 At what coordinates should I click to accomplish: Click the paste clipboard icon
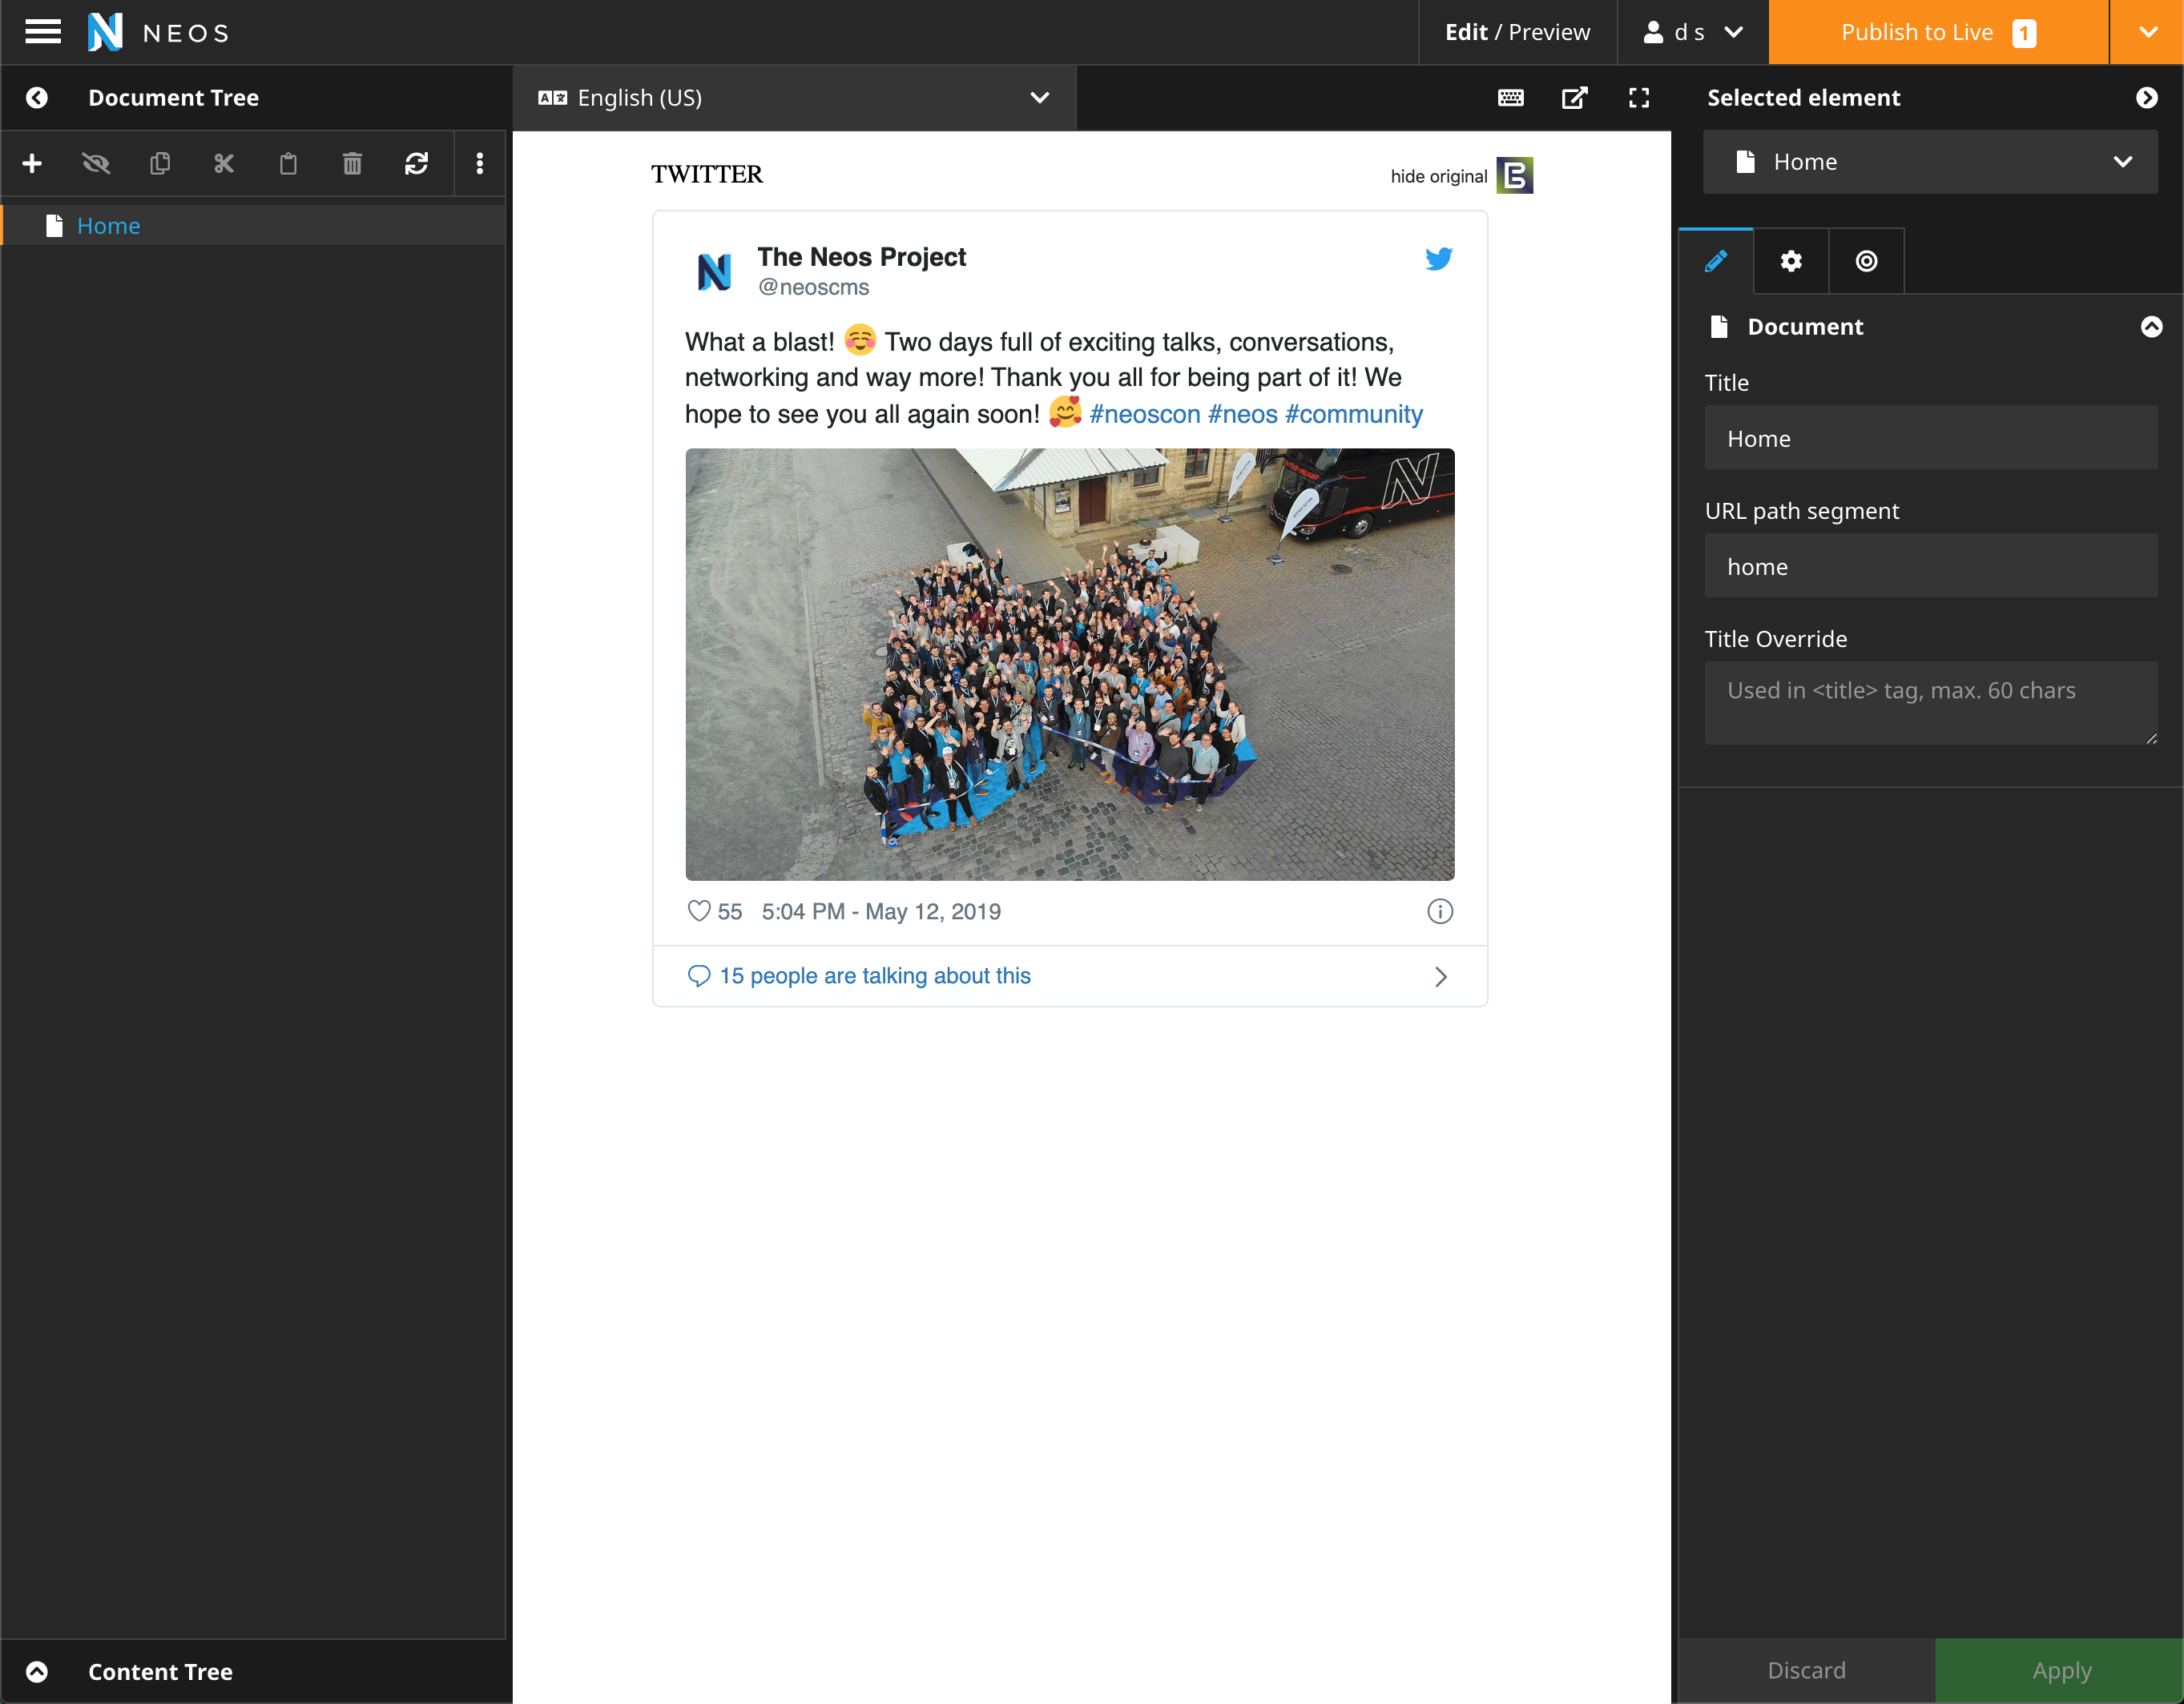(288, 163)
